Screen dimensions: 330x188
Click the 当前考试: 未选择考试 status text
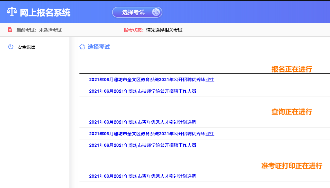(39, 30)
